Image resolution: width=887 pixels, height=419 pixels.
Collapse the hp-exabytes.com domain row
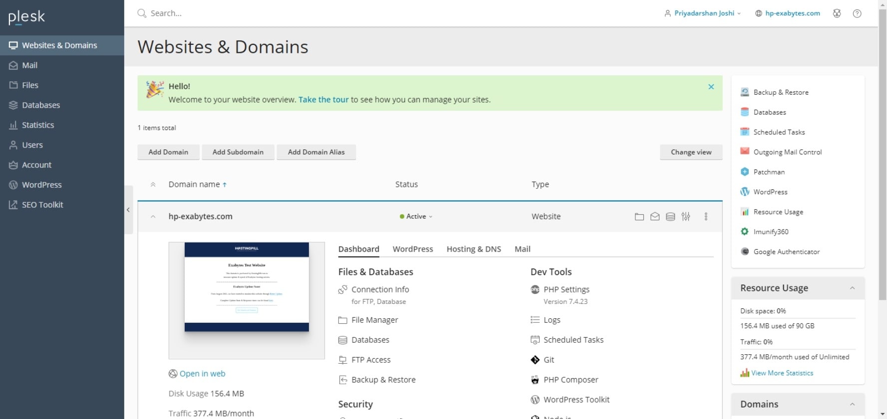[153, 217]
